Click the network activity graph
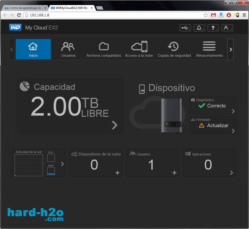The image size is (249, 229). [x=29, y=165]
